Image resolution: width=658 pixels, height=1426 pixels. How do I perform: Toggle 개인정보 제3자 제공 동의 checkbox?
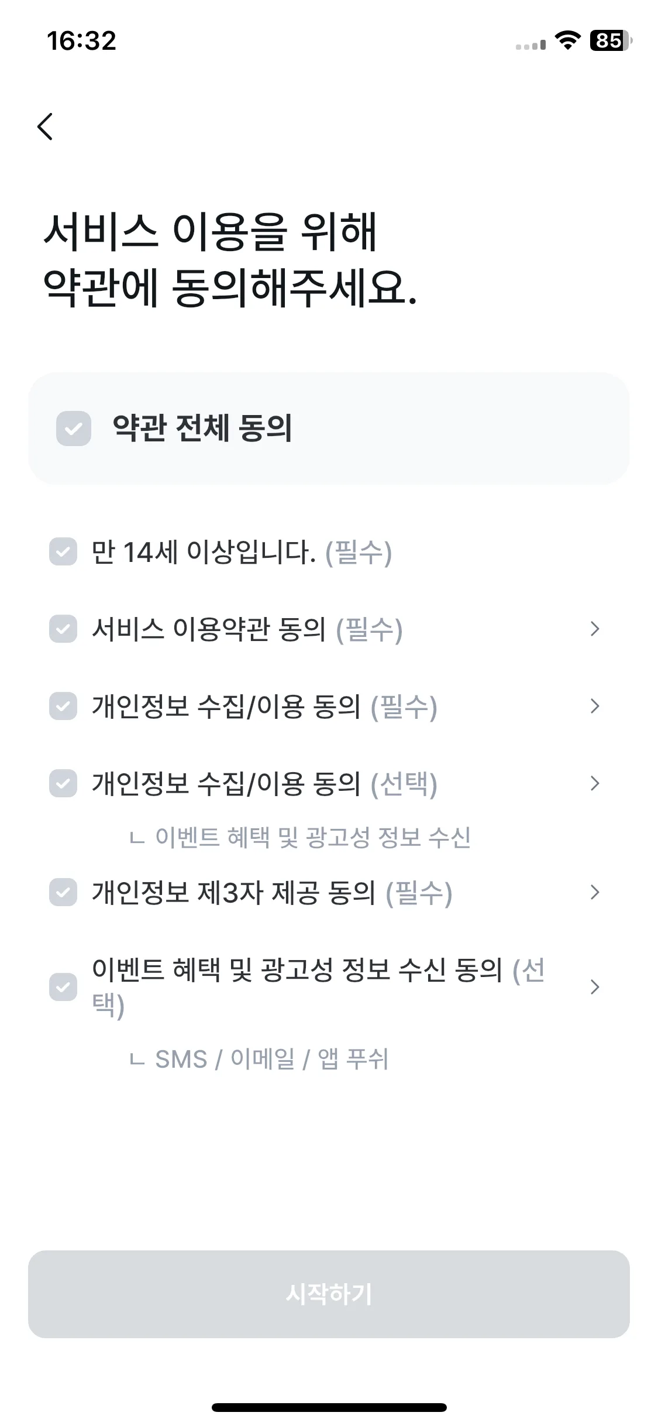click(63, 892)
